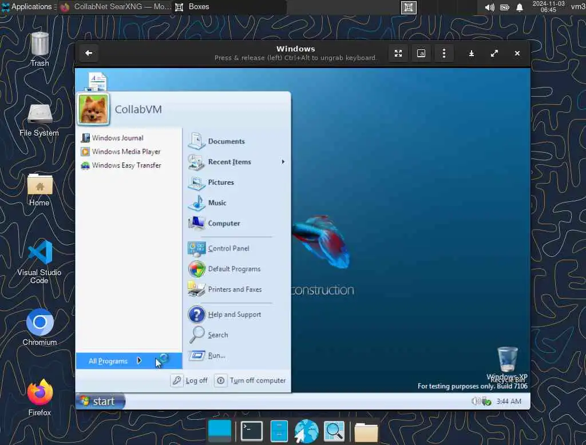Viewport: 586px width, 445px height.
Task: Open the Run... dialog
Action: [207, 355]
